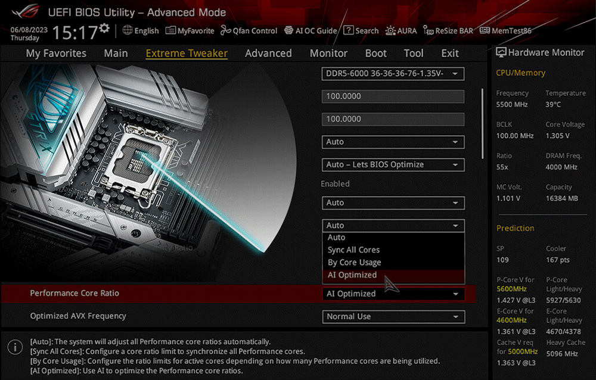This screenshot has height=380, width=596.
Task: Select the Extreme Tweaker tab
Action: [x=187, y=53]
